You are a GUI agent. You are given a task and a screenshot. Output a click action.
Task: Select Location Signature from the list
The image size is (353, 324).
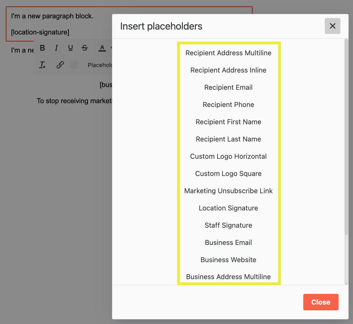pos(228,208)
